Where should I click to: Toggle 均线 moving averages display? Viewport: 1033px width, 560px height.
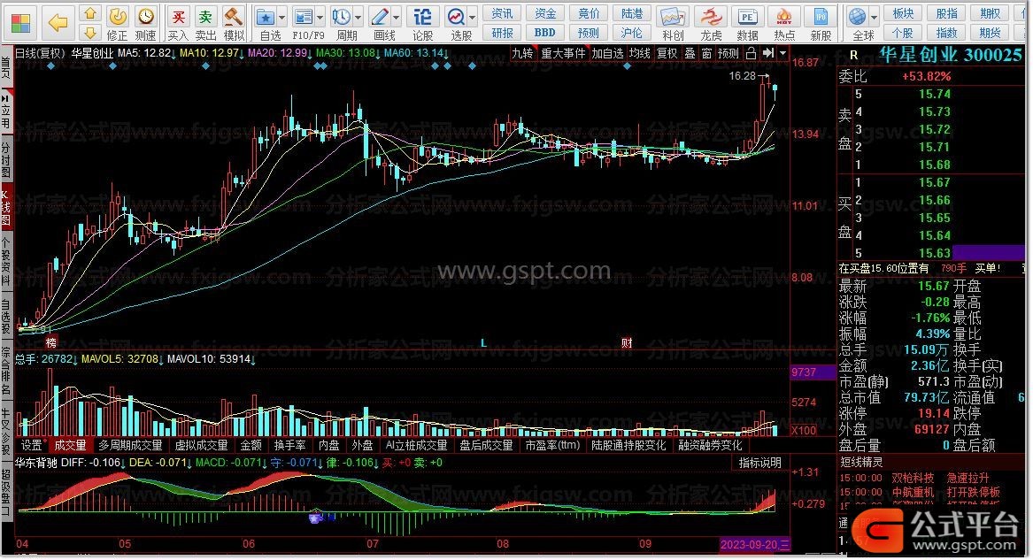(639, 53)
